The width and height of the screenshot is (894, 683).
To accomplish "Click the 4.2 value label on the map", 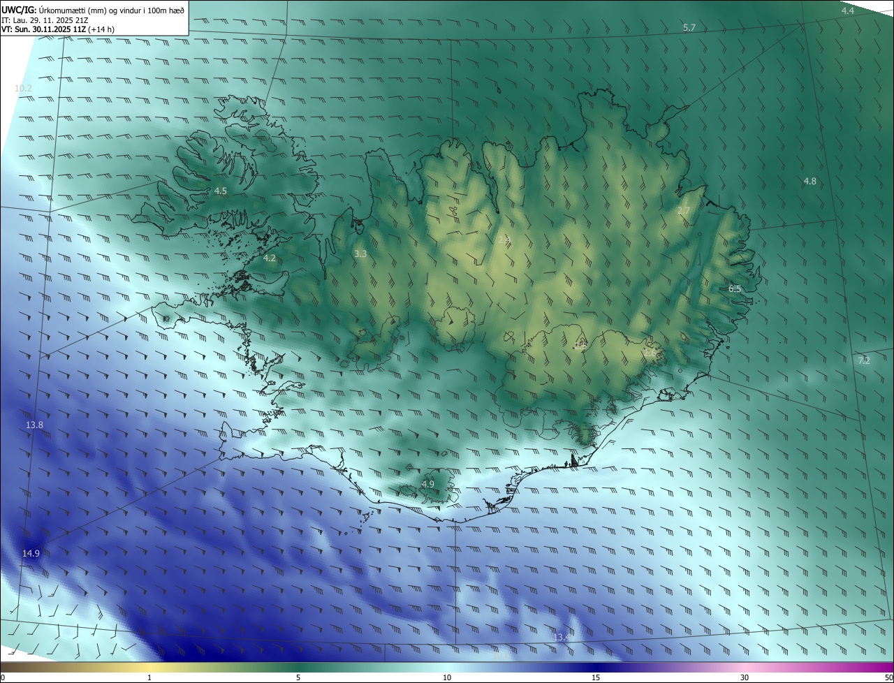I will [x=270, y=258].
